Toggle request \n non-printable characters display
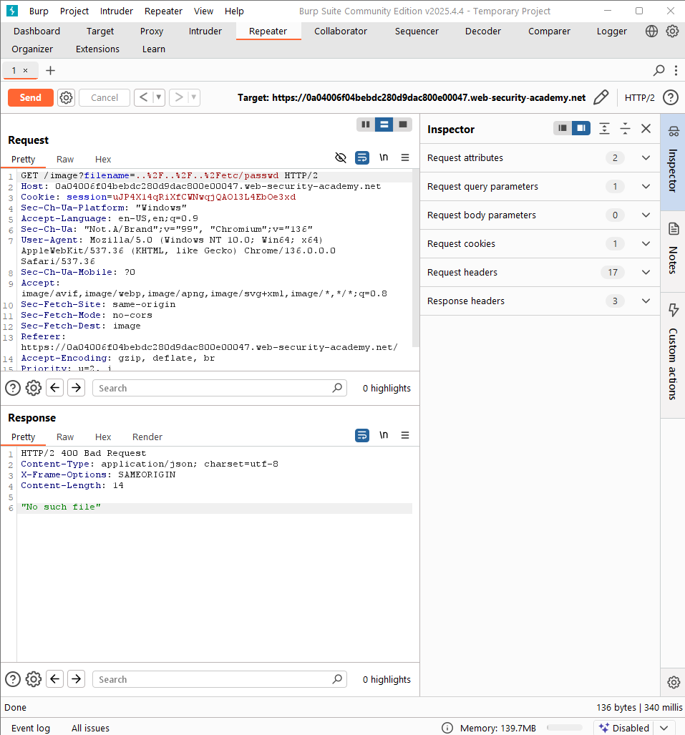Image resolution: width=685 pixels, height=735 pixels. coord(384,157)
